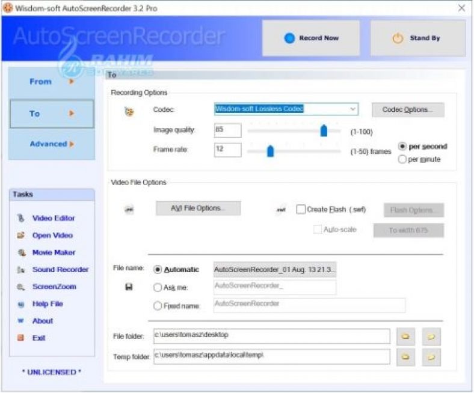Open Video link in Tasks
The width and height of the screenshot is (474, 393).
click(52, 236)
